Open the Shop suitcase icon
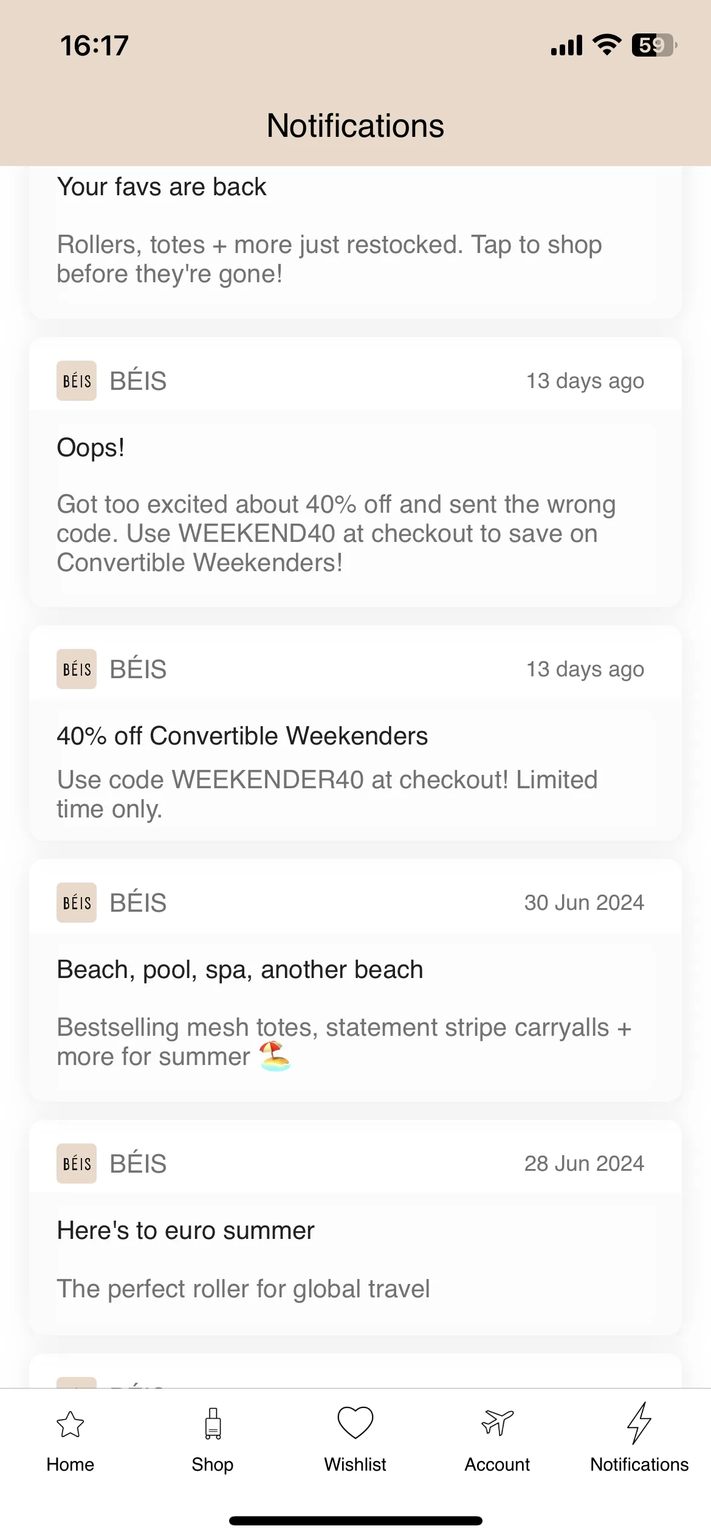711x1540 pixels. [213, 1423]
